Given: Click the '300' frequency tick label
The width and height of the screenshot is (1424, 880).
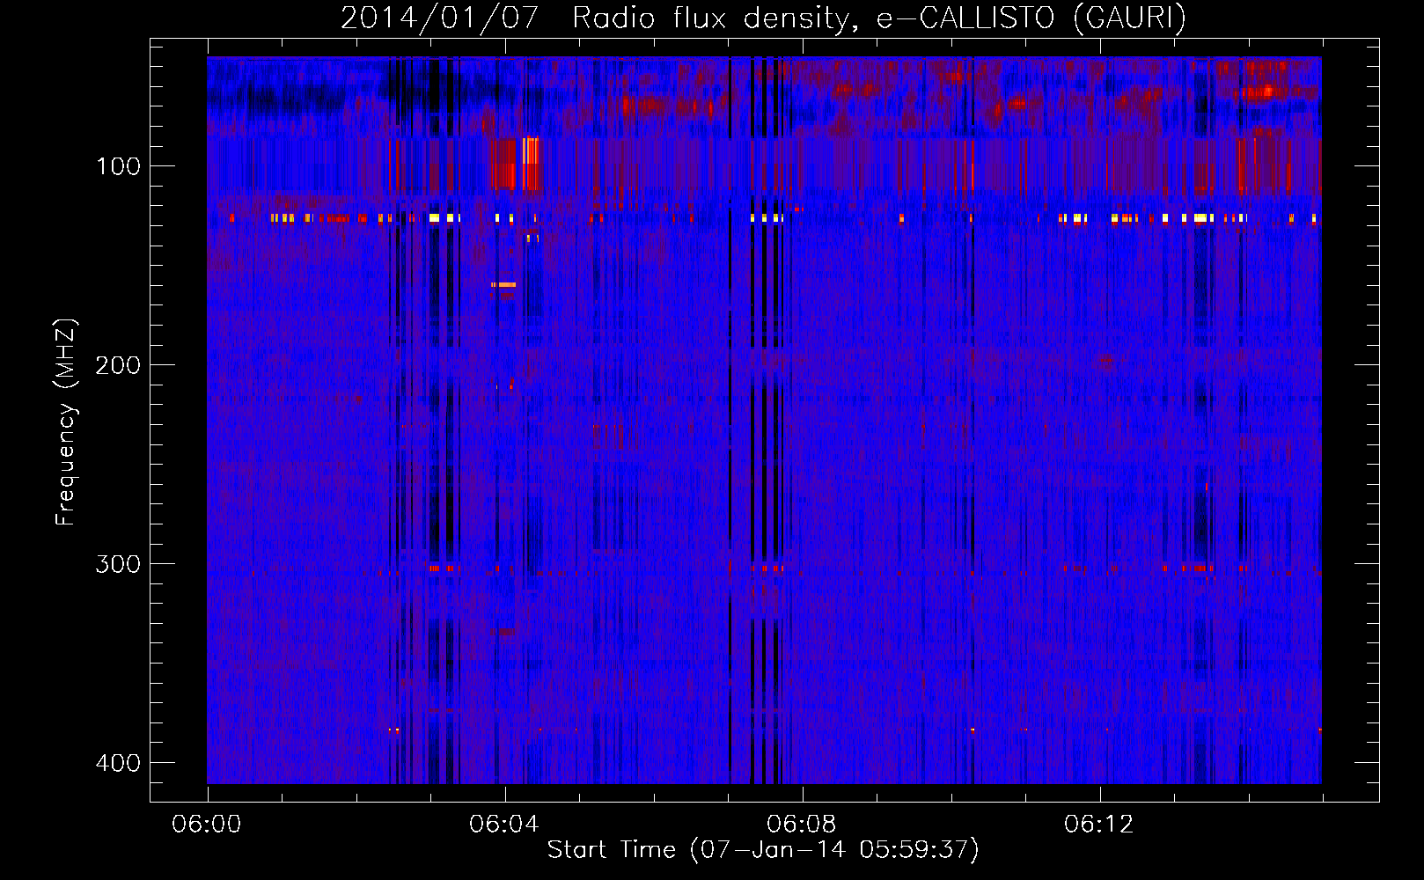Looking at the screenshot, I should [118, 564].
